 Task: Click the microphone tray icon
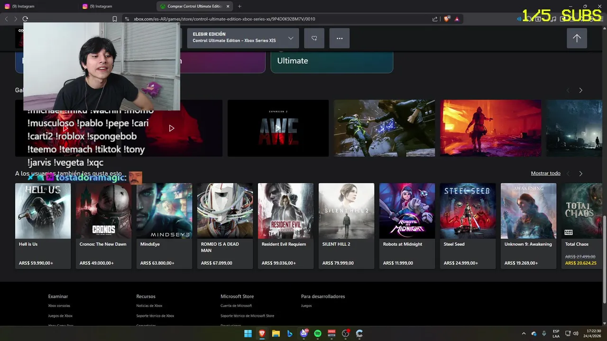(x=544, y=333)
